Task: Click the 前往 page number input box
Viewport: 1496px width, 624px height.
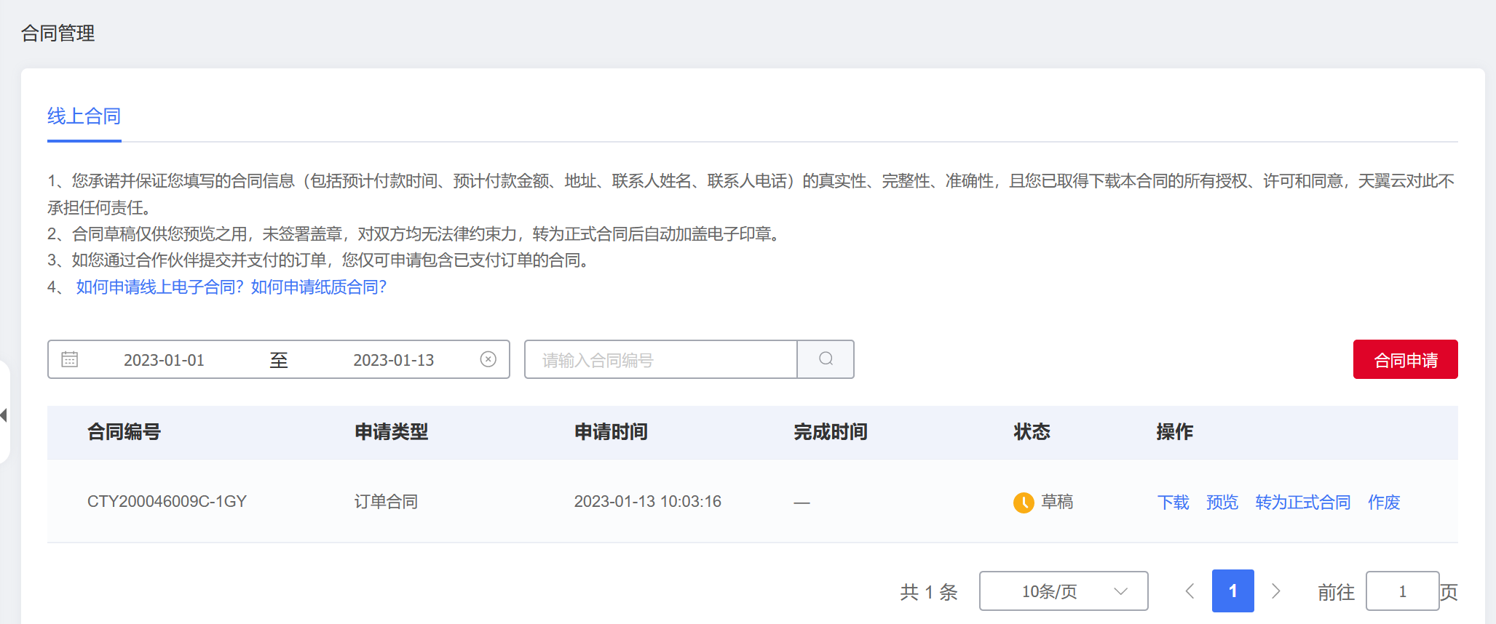Action: 1402,591
